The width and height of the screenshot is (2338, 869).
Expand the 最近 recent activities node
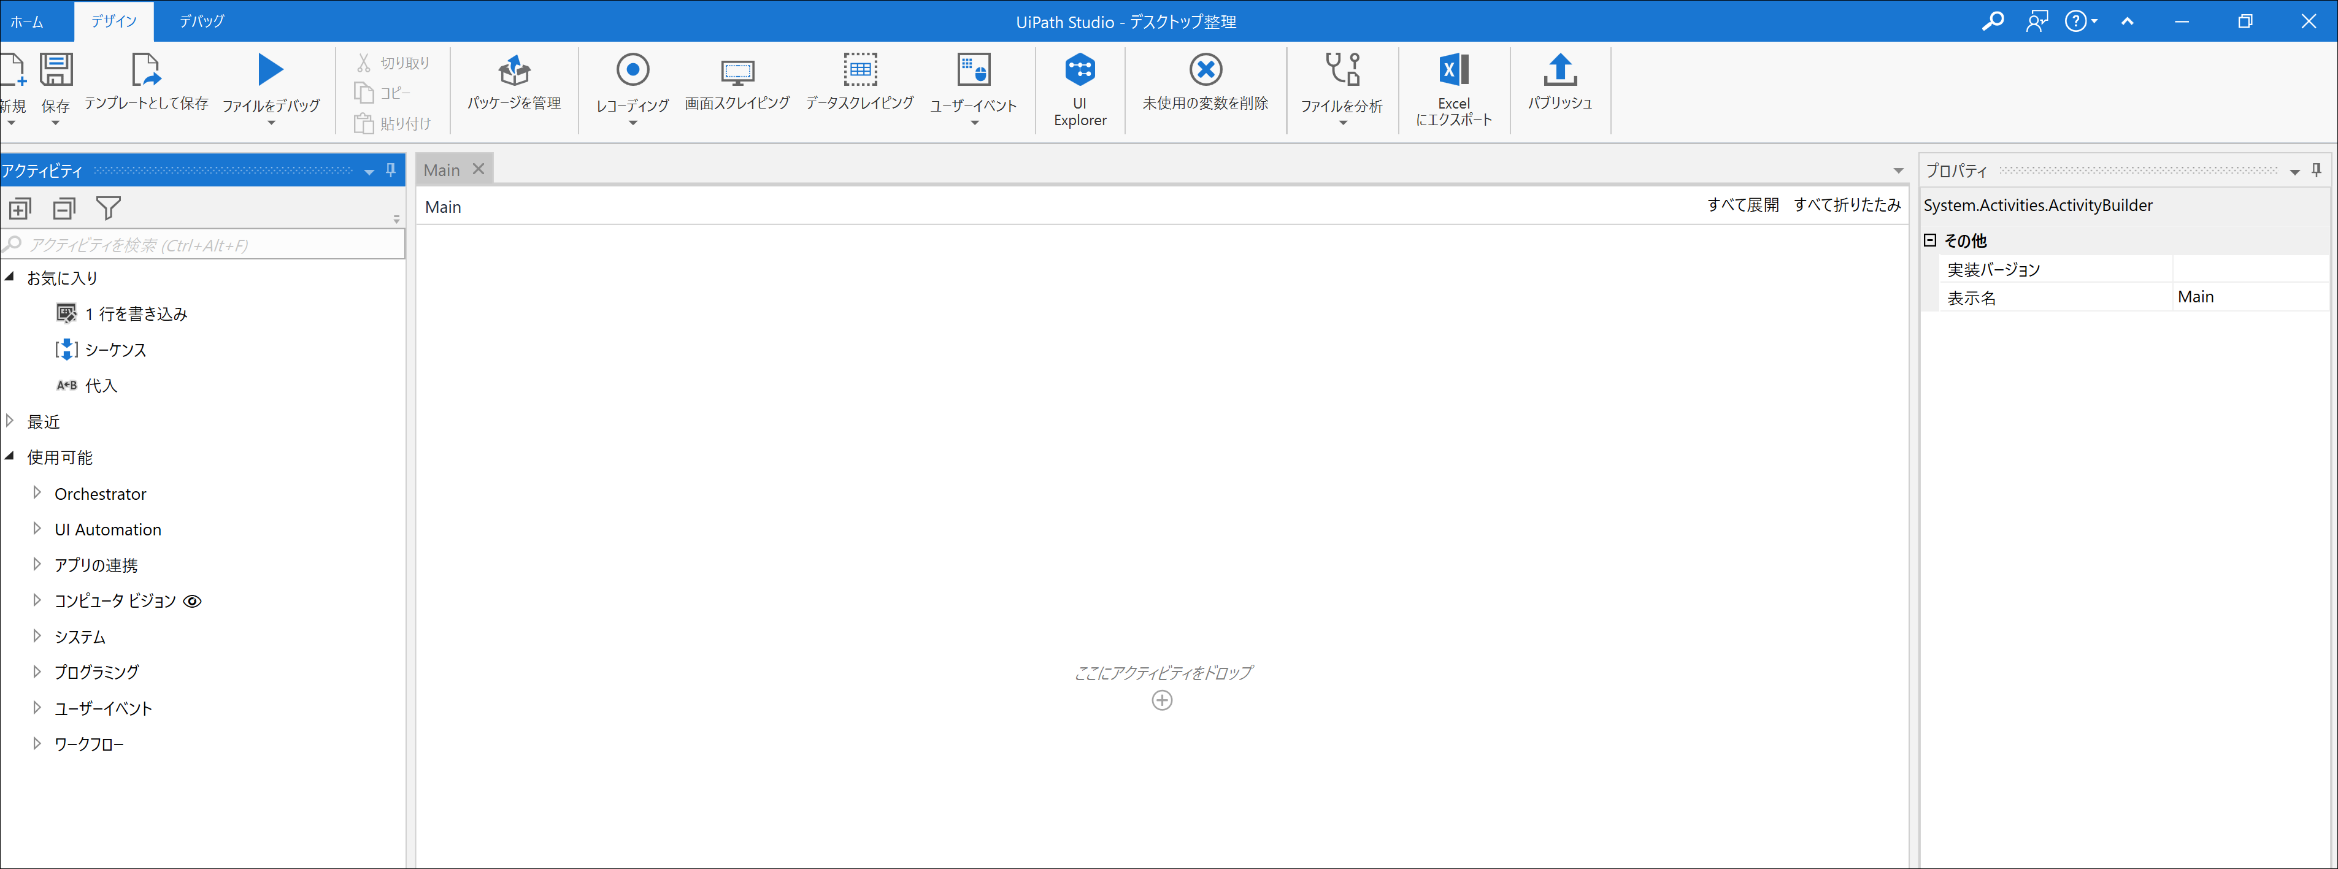[10, 421]
